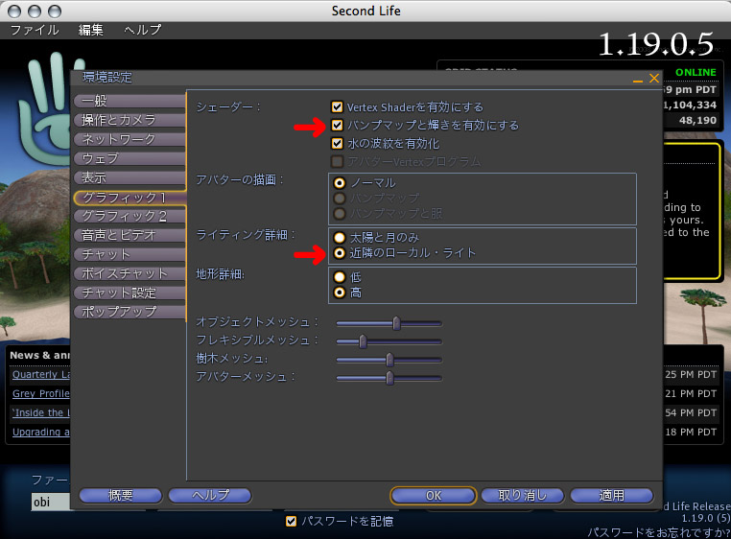Confirm settings with OK button
The height and width of the screenshot is (539, 731).
[x=433, y=495]
